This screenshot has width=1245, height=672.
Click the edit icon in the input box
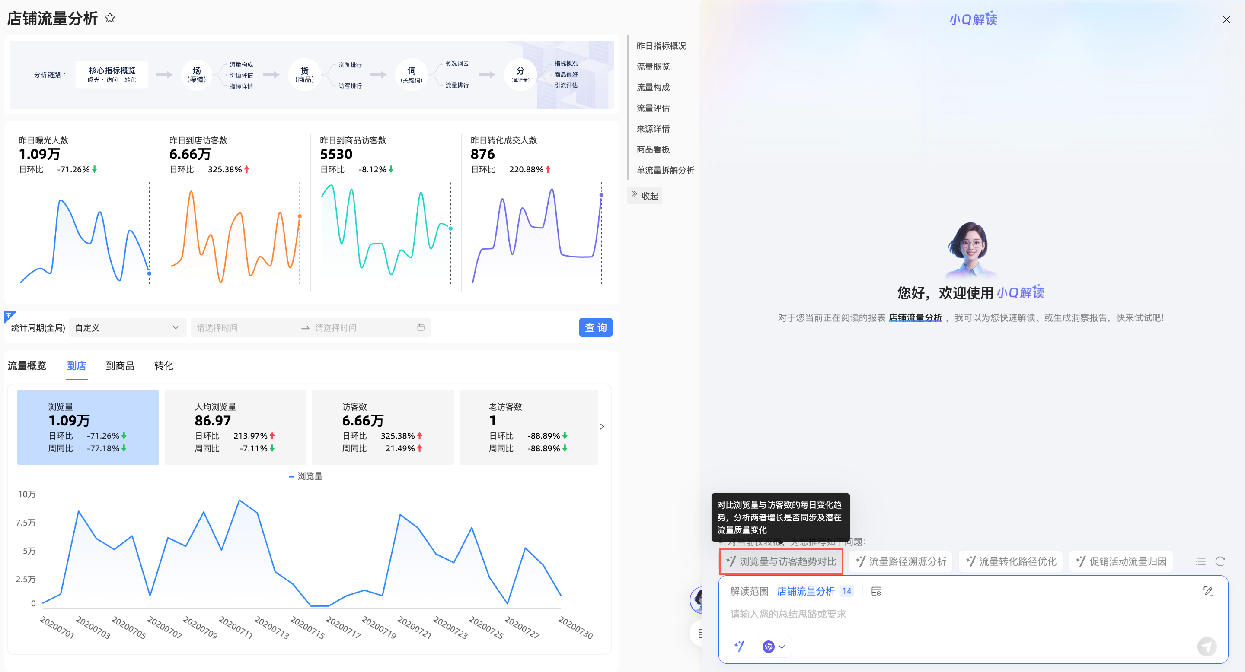[1208, 591]
